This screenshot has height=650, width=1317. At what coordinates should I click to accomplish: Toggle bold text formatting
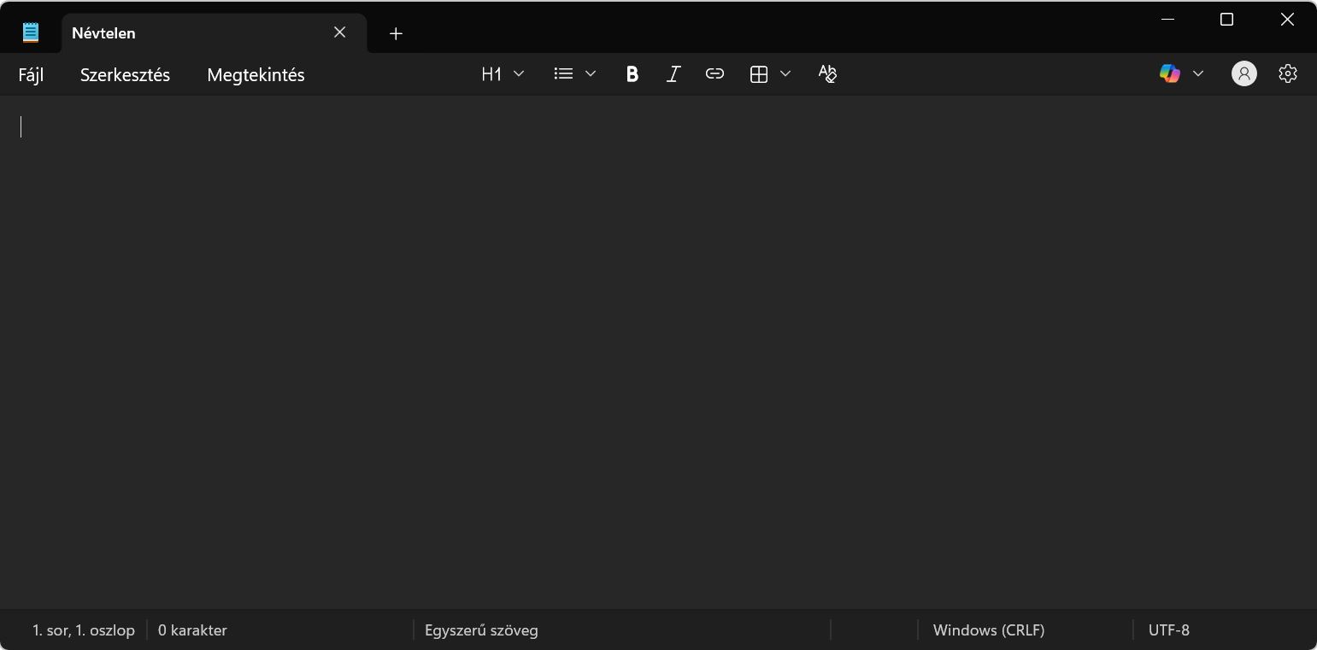tap(632, 74)
